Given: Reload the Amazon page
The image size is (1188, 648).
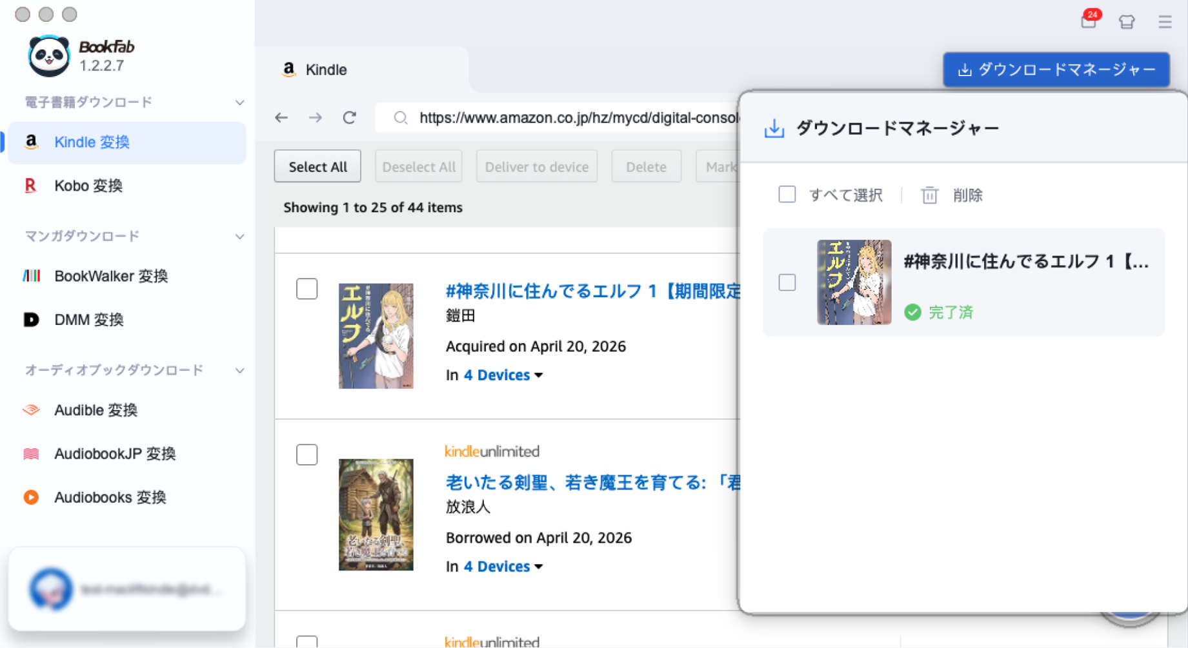Looking at the screenshot, I should 350,117.
